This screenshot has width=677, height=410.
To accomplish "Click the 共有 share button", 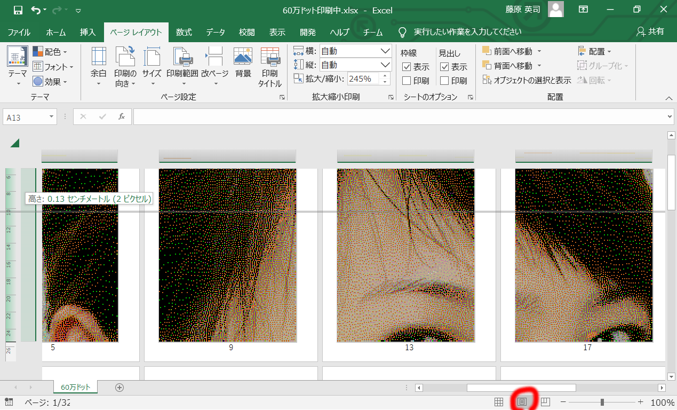I will pyautogui.click(x=650, y=31).
